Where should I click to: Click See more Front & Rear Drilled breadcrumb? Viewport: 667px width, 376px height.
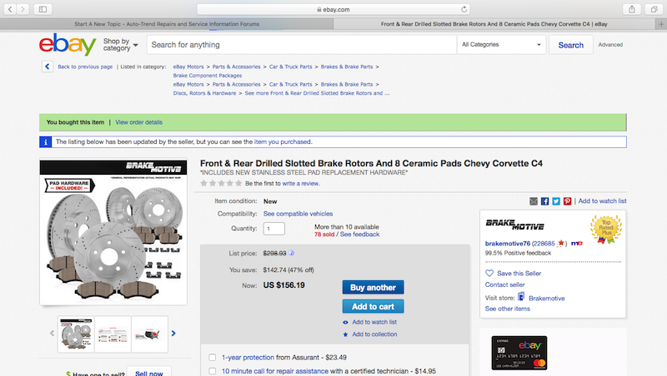317,93
